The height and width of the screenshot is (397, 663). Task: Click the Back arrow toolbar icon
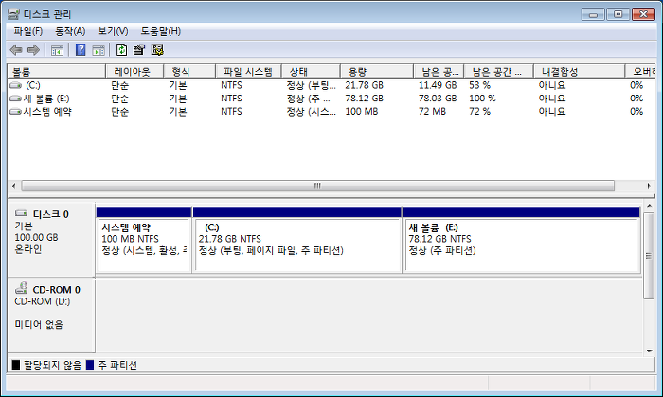click(16, 50)
